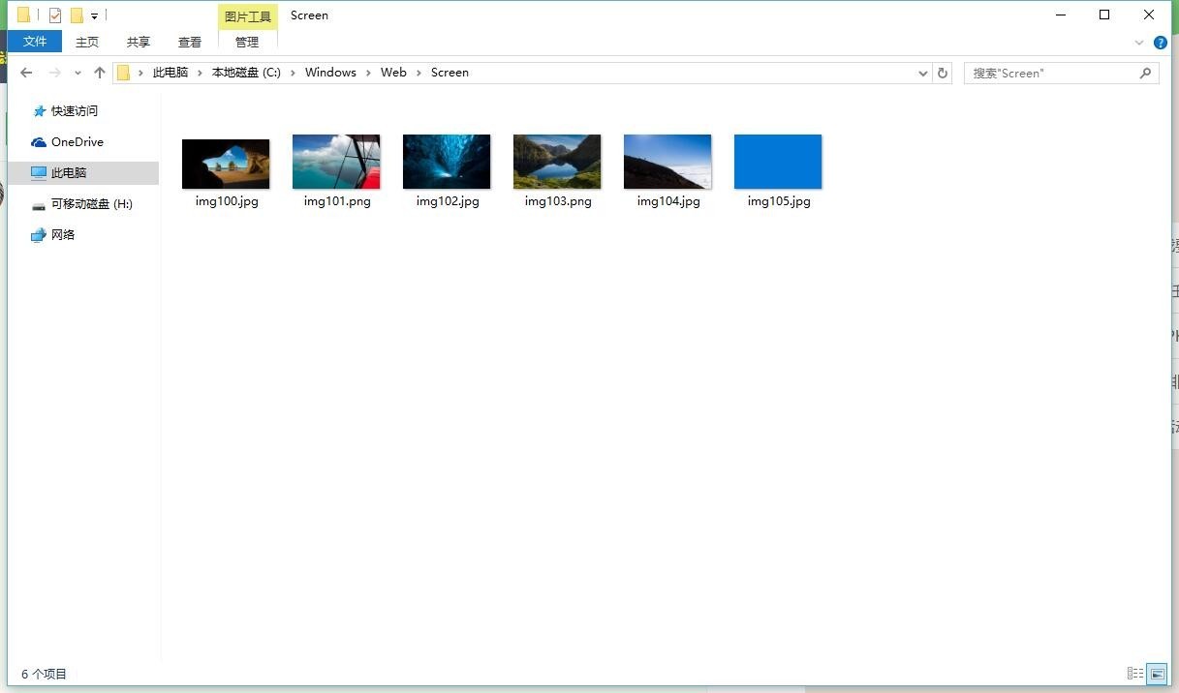Click the search magnifier icon
Image resolution: width=1179 pixels, height=693 pixels.
click(1145, 73)
